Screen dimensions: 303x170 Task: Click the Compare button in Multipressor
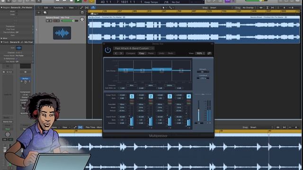tap(131, 53)
